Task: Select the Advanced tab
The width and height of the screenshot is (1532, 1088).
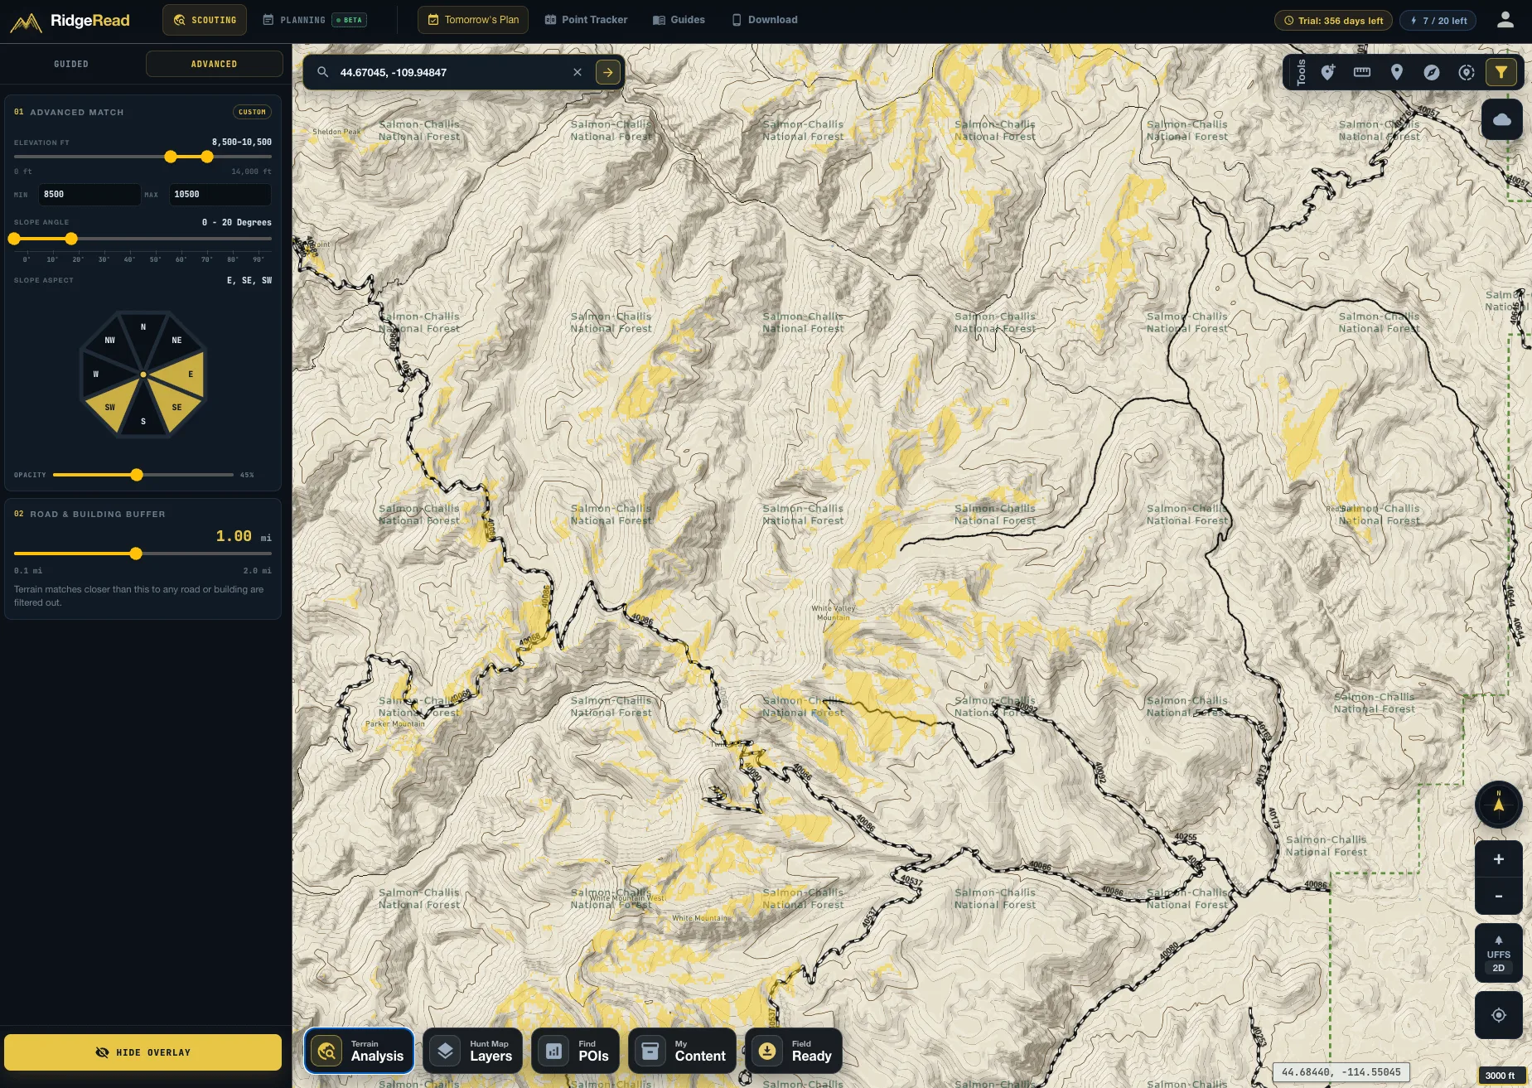Action: (214, 64)
